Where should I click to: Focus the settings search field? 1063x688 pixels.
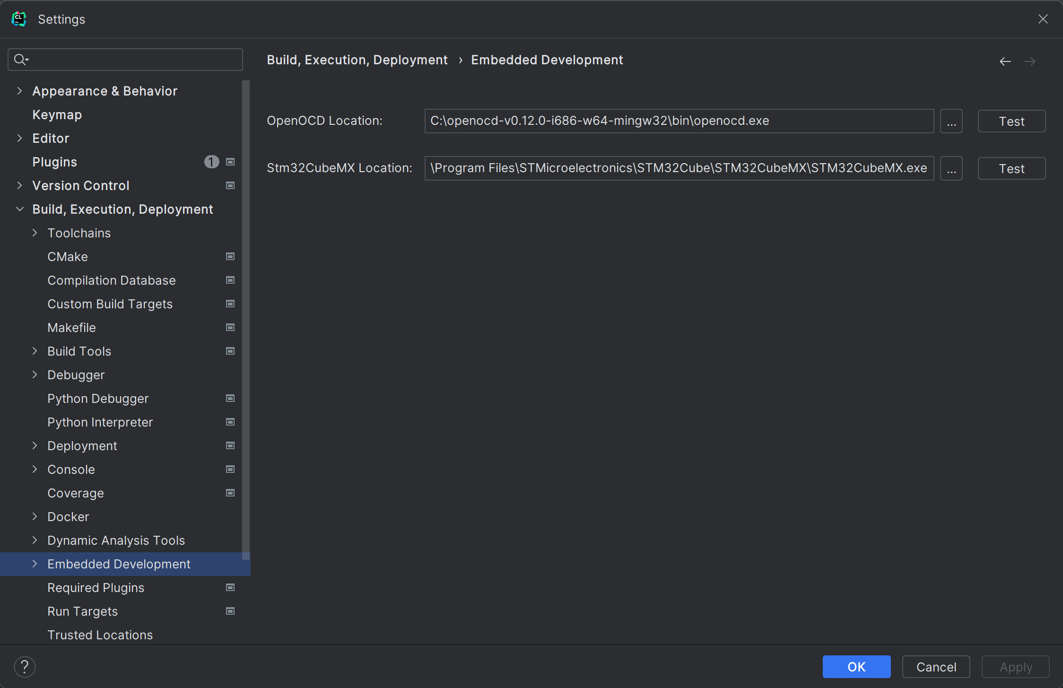click(125, 60)
